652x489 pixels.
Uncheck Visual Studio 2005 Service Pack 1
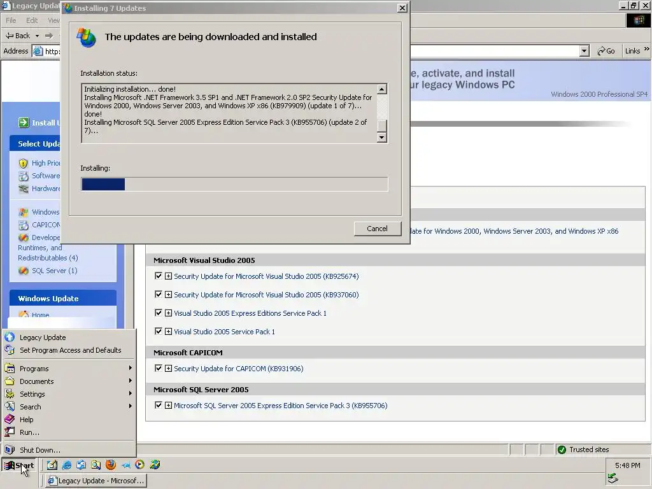pyautogui.click(x=158, y=331)
